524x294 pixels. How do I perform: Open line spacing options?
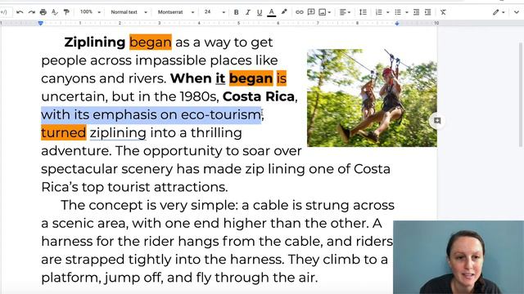click(363, 12)
